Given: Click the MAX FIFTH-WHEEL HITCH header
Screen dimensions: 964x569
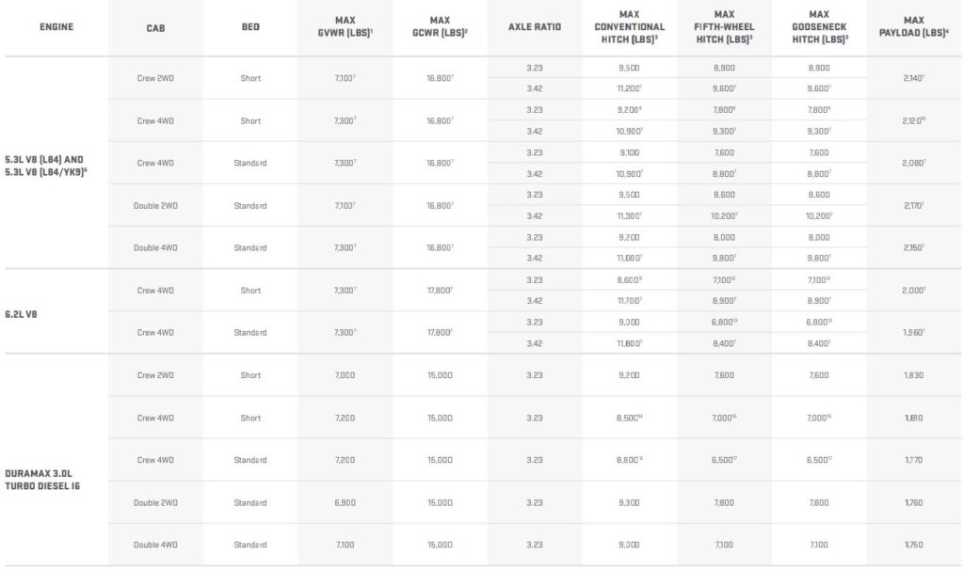Looking at the screenshot, I should pos(724,26).
